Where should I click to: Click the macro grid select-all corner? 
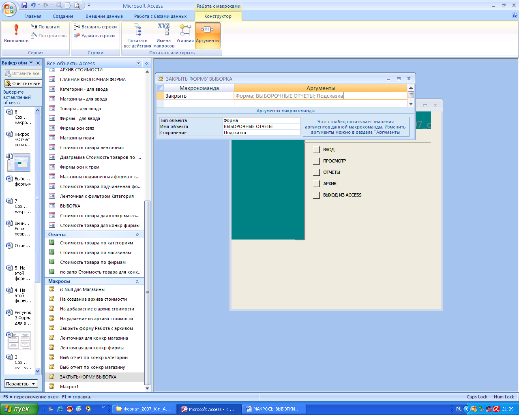[x=160, y=88]
